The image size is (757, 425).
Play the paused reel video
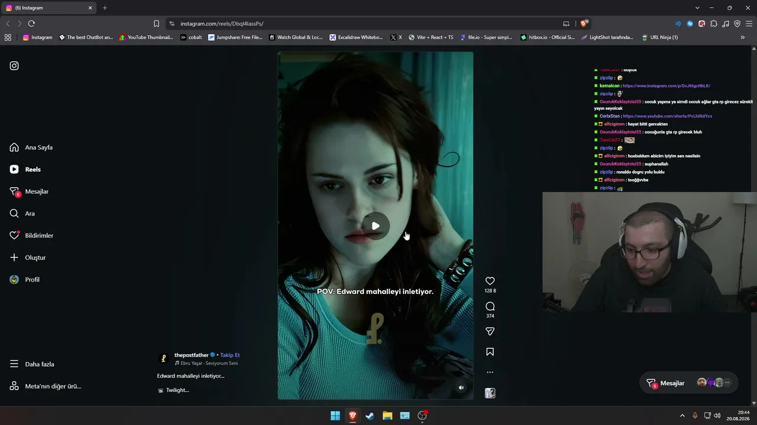point(376,226)
